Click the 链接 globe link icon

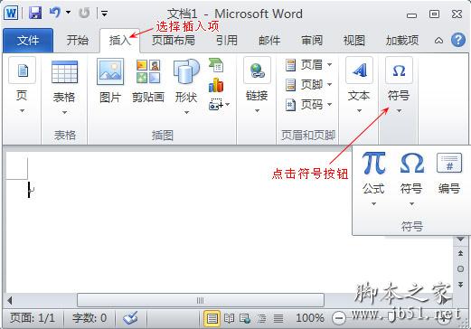coord(257,70)
